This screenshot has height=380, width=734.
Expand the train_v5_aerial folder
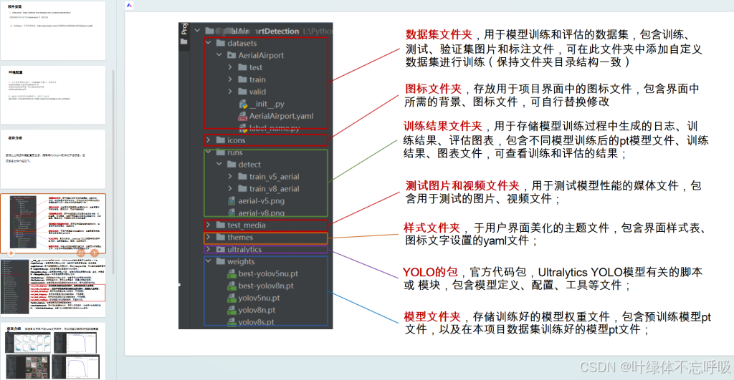(x=230, y=177)
